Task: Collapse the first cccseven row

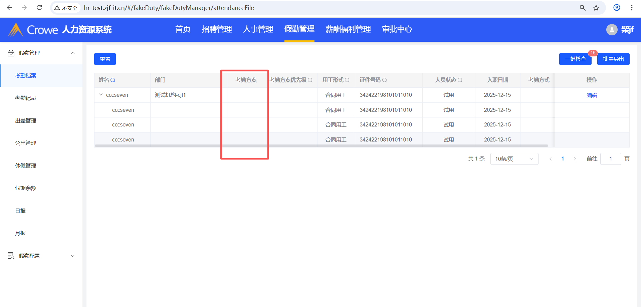Action: (x=101, y=95)
